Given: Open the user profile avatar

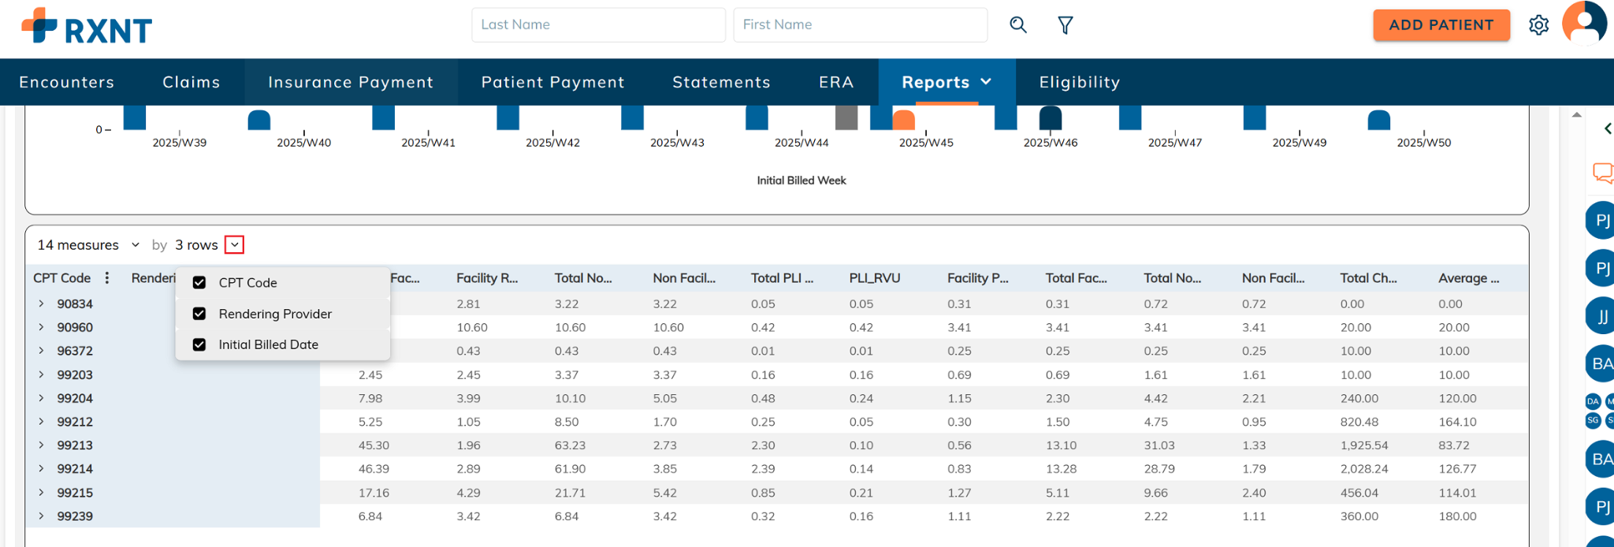Looking at the screenshot, I should coord(1584,24).
